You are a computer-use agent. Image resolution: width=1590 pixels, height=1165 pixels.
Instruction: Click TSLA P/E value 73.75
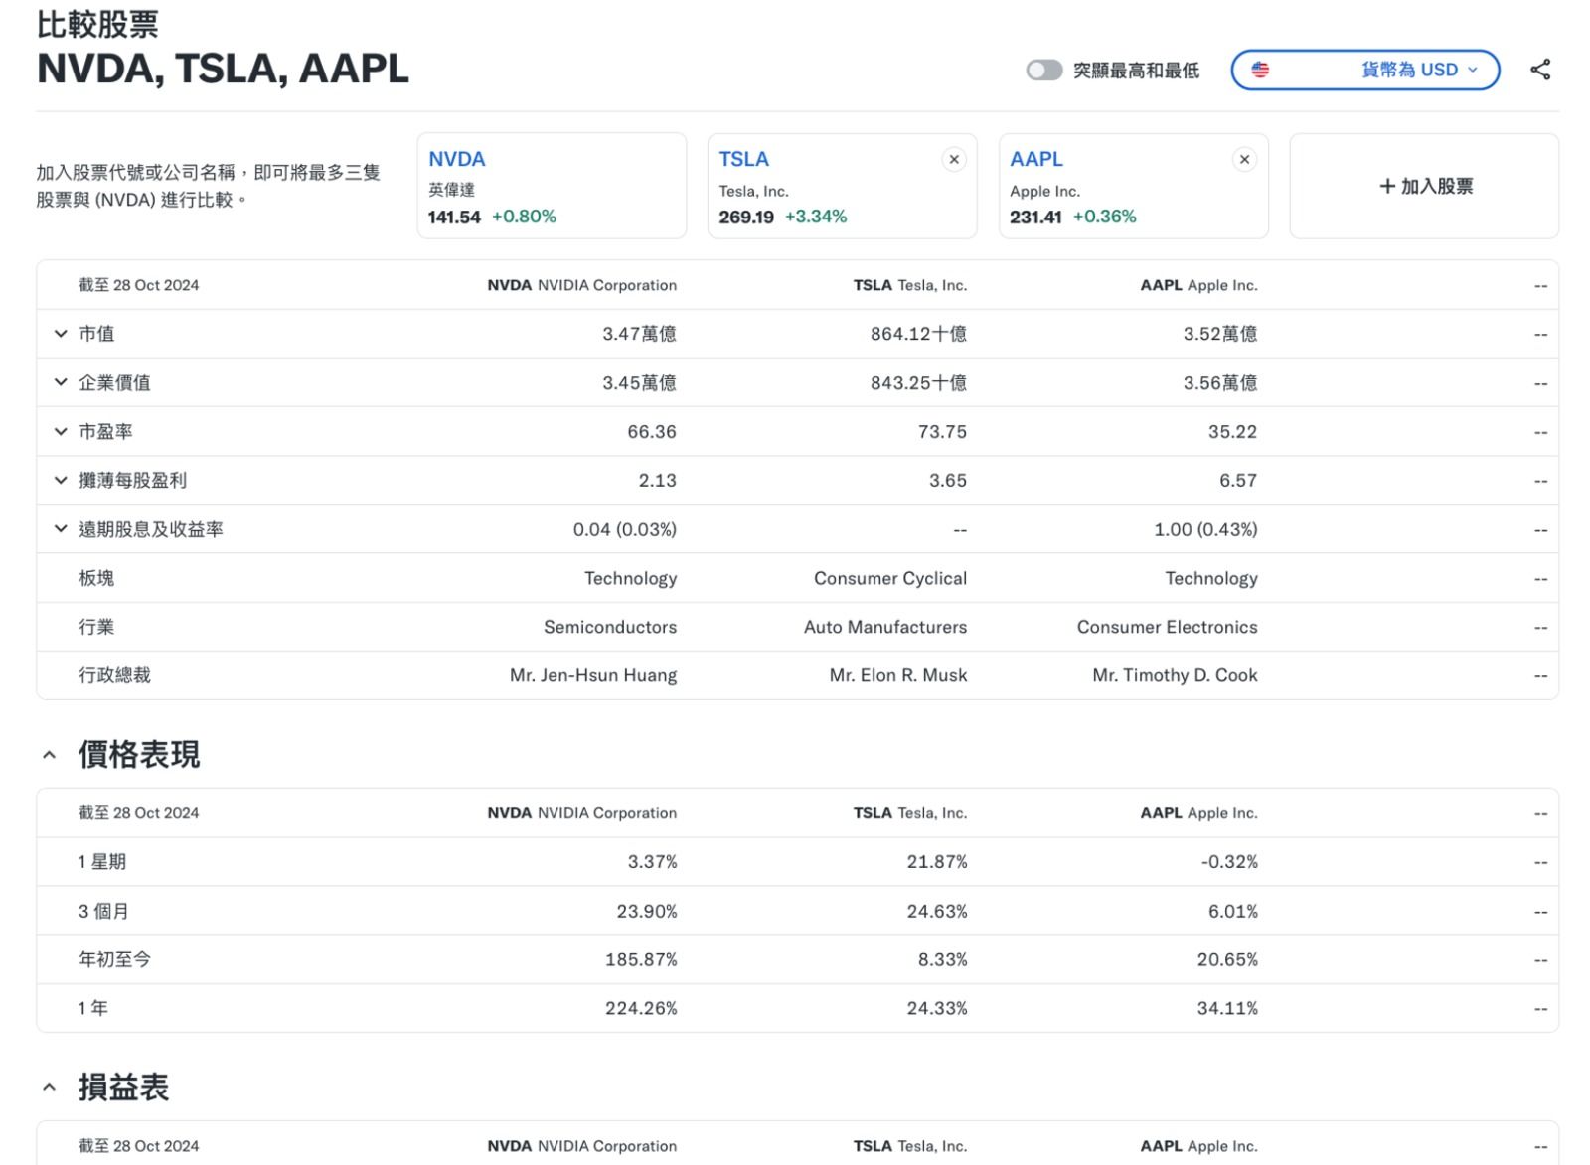942,431
